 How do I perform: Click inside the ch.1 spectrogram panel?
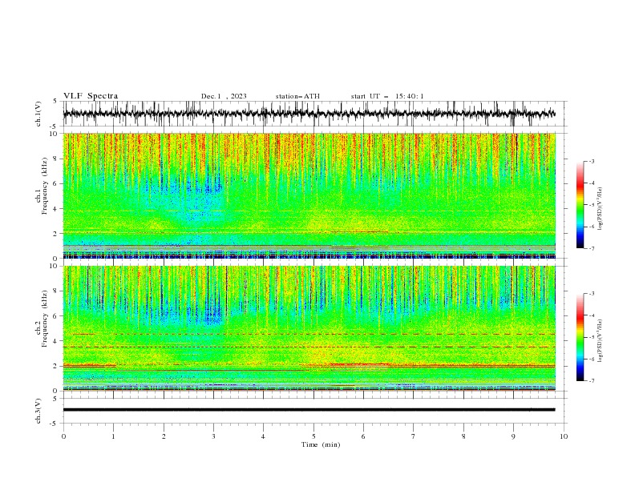[309, 195]
